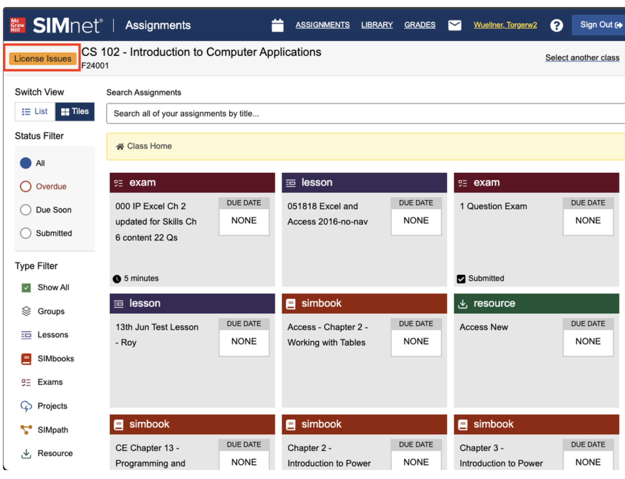The height and width of the screenshot is (479, 625).
Task: Open the LIBRARY menu item
Action: pyautogui.click(x=377, y=25)
